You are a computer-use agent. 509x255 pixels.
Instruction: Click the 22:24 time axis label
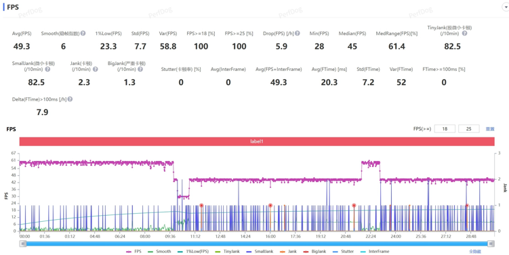[x=371, y=237]
